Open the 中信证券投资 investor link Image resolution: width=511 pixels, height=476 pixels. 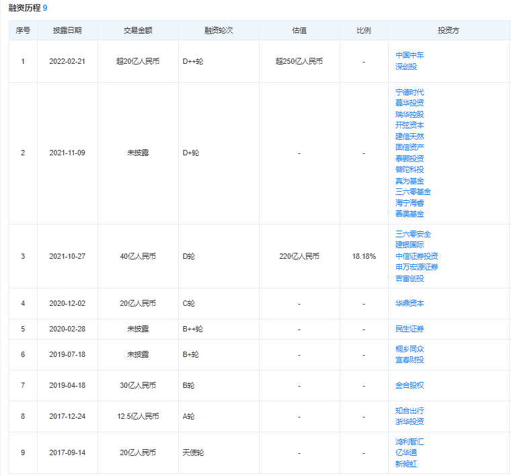coord(416,256)
